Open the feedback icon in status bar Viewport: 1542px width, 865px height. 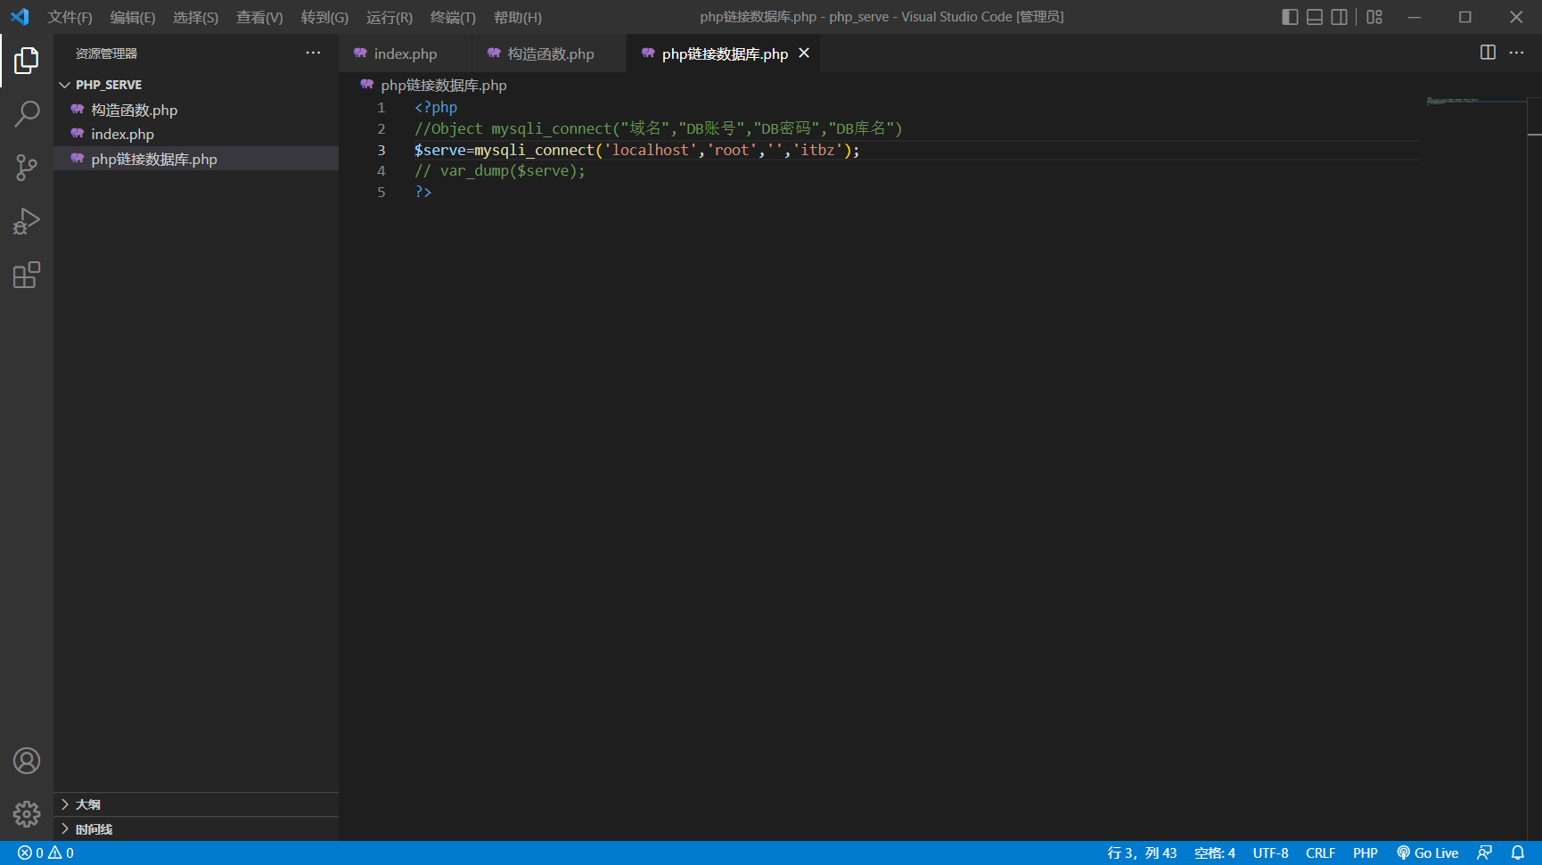coord(1484,853)
